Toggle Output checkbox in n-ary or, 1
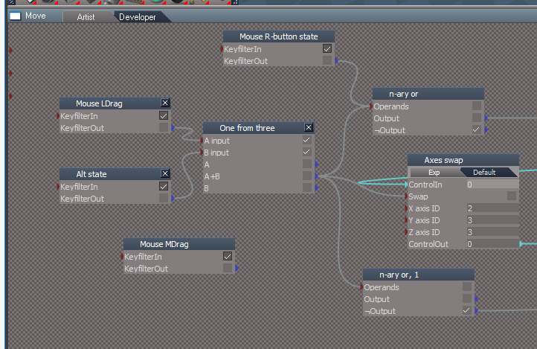 467,298
